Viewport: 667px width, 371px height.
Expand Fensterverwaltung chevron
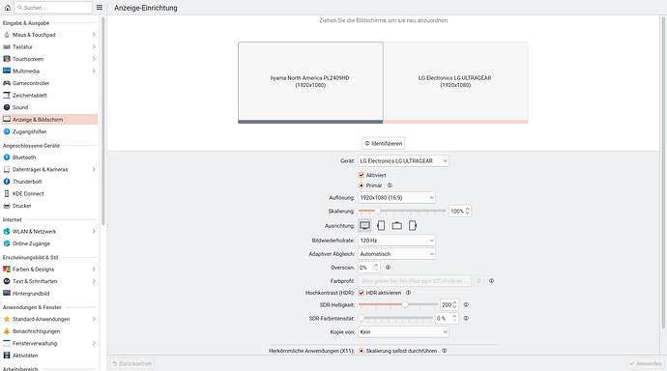[94, 343]
